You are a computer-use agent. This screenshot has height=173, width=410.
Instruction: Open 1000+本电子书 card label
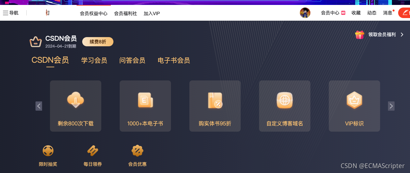pos(145,124)
